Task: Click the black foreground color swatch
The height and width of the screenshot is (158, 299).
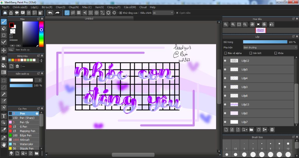Action: click(12, 25)
